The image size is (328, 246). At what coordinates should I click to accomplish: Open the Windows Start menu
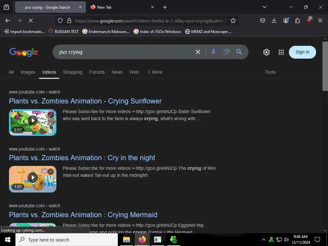pyautogui.click(x=8, y=240)
